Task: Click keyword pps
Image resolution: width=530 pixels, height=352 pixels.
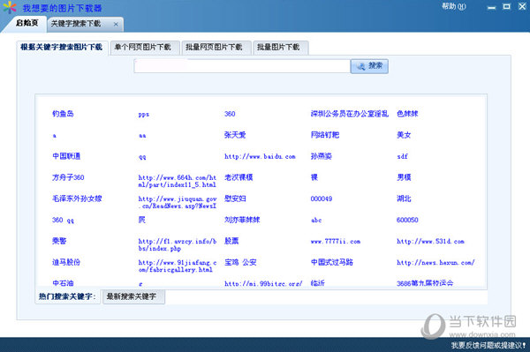Action: coord(144,115)
